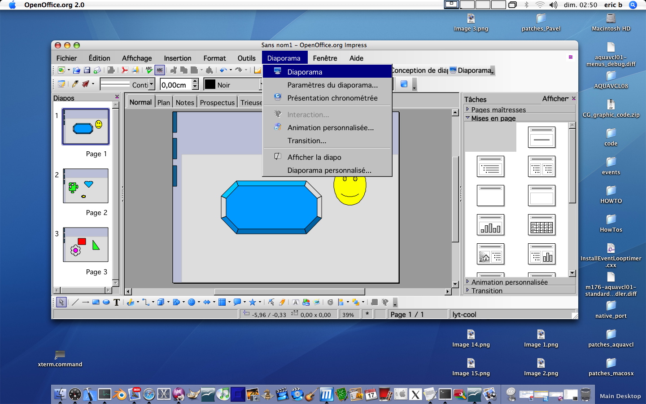646x404 pixels.
Task: Switch to the Prospectus view tab
Action: 217,102
